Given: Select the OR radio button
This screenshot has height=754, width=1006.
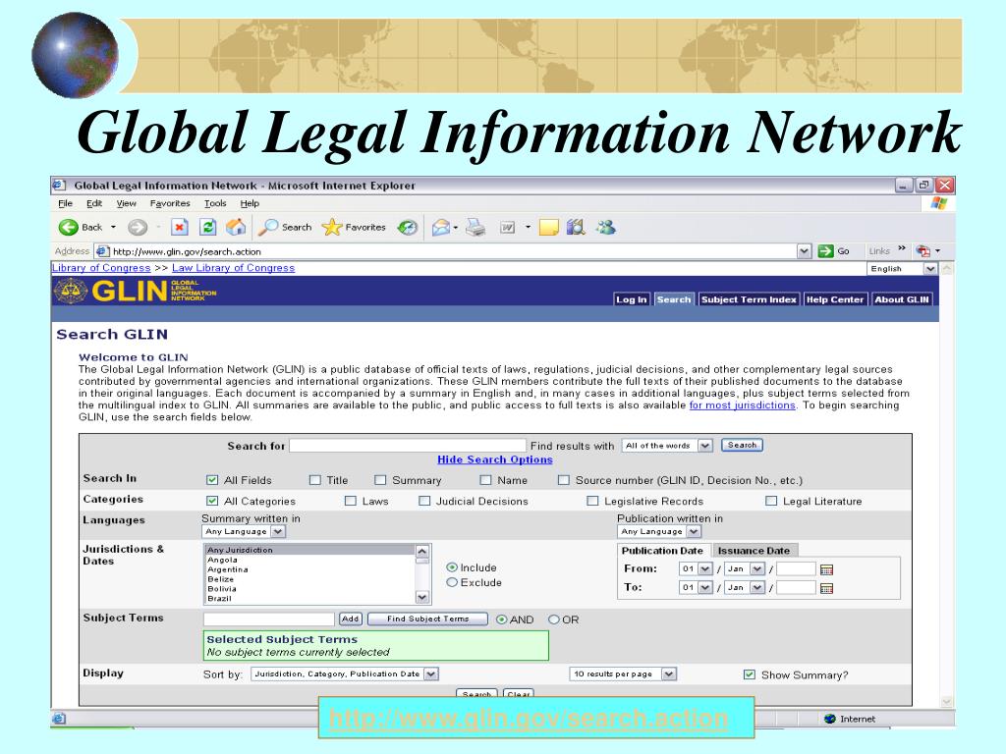Looking at the screenshot, I should 554,619.
